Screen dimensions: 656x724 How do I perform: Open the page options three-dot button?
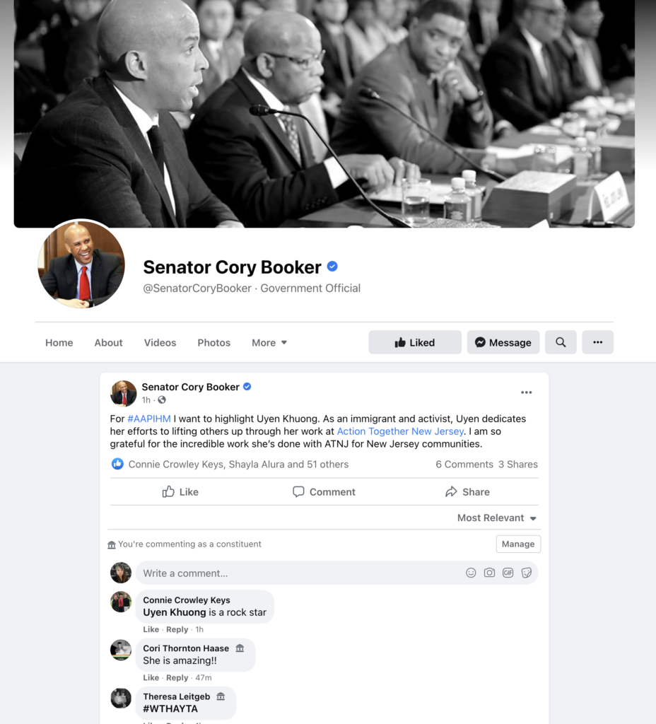[597, 342]
